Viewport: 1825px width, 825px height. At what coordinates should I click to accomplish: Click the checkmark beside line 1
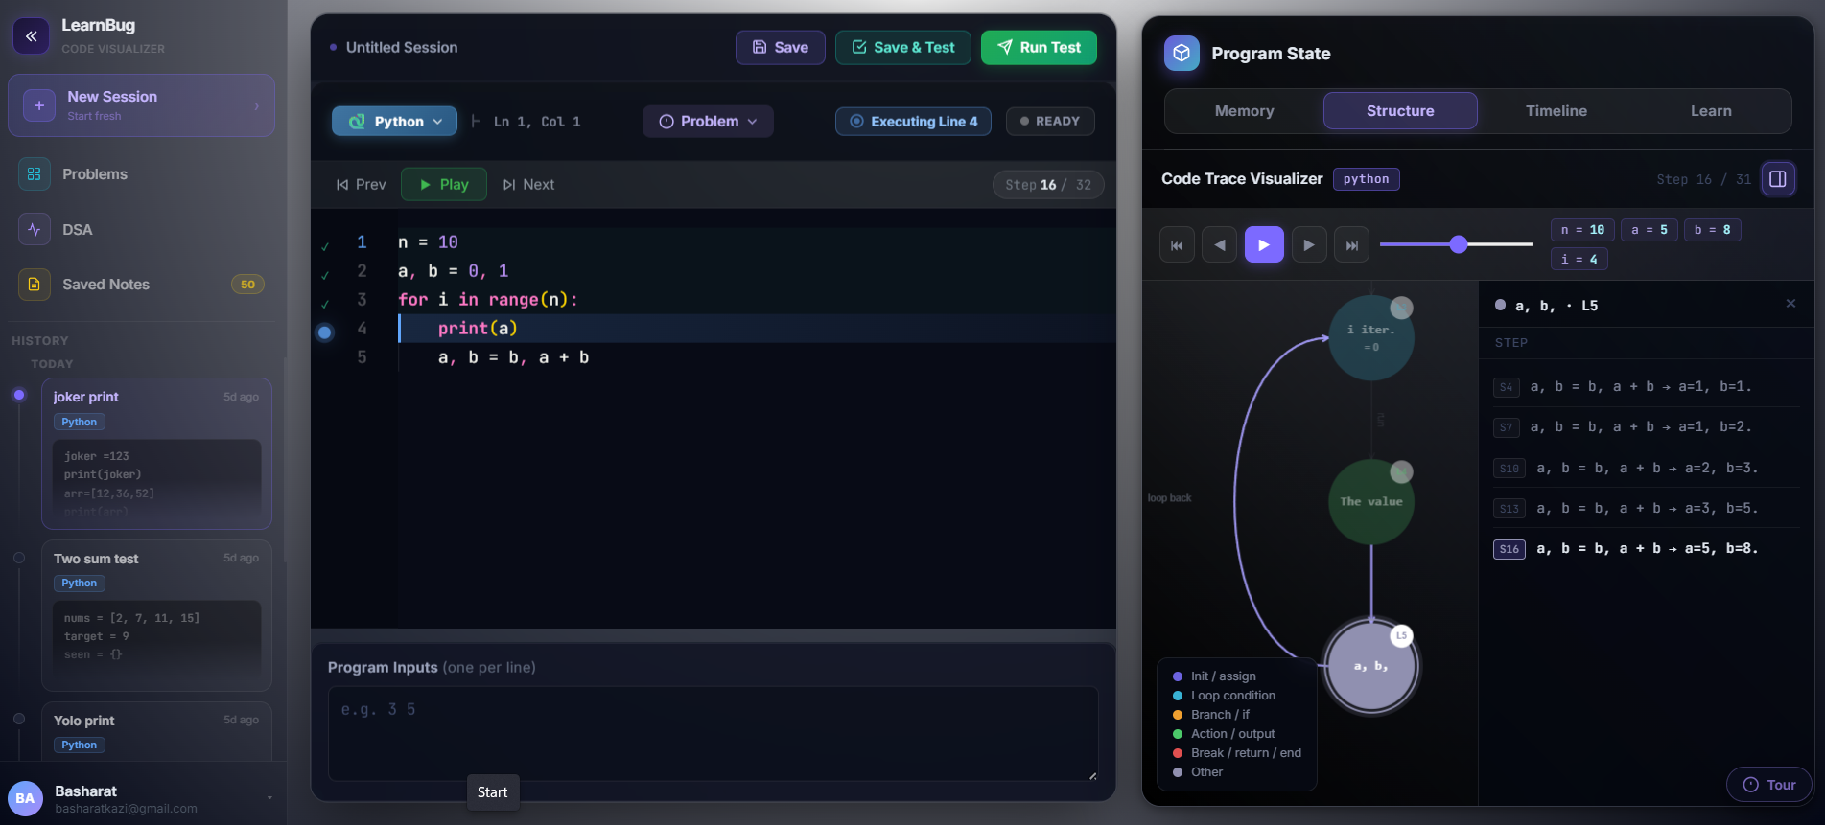tap(325, 246)
